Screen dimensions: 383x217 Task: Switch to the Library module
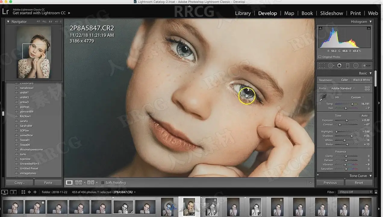coord(243,13)
